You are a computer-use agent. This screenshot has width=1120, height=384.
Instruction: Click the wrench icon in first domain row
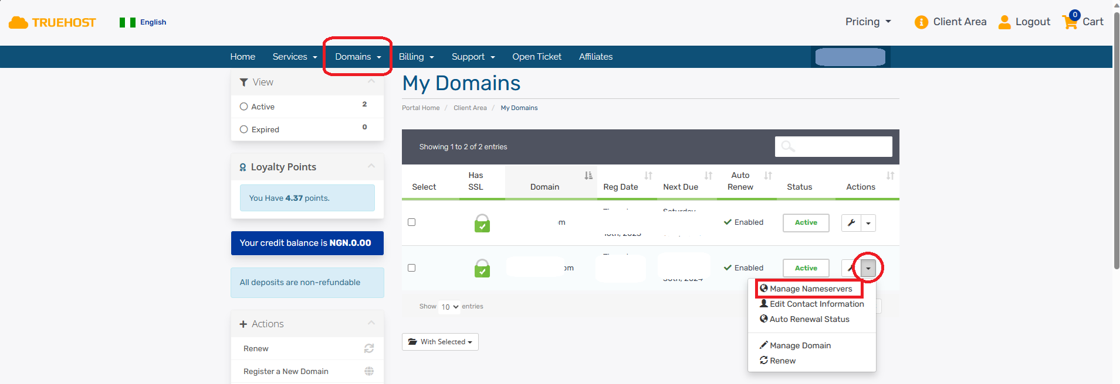point(851,223)
